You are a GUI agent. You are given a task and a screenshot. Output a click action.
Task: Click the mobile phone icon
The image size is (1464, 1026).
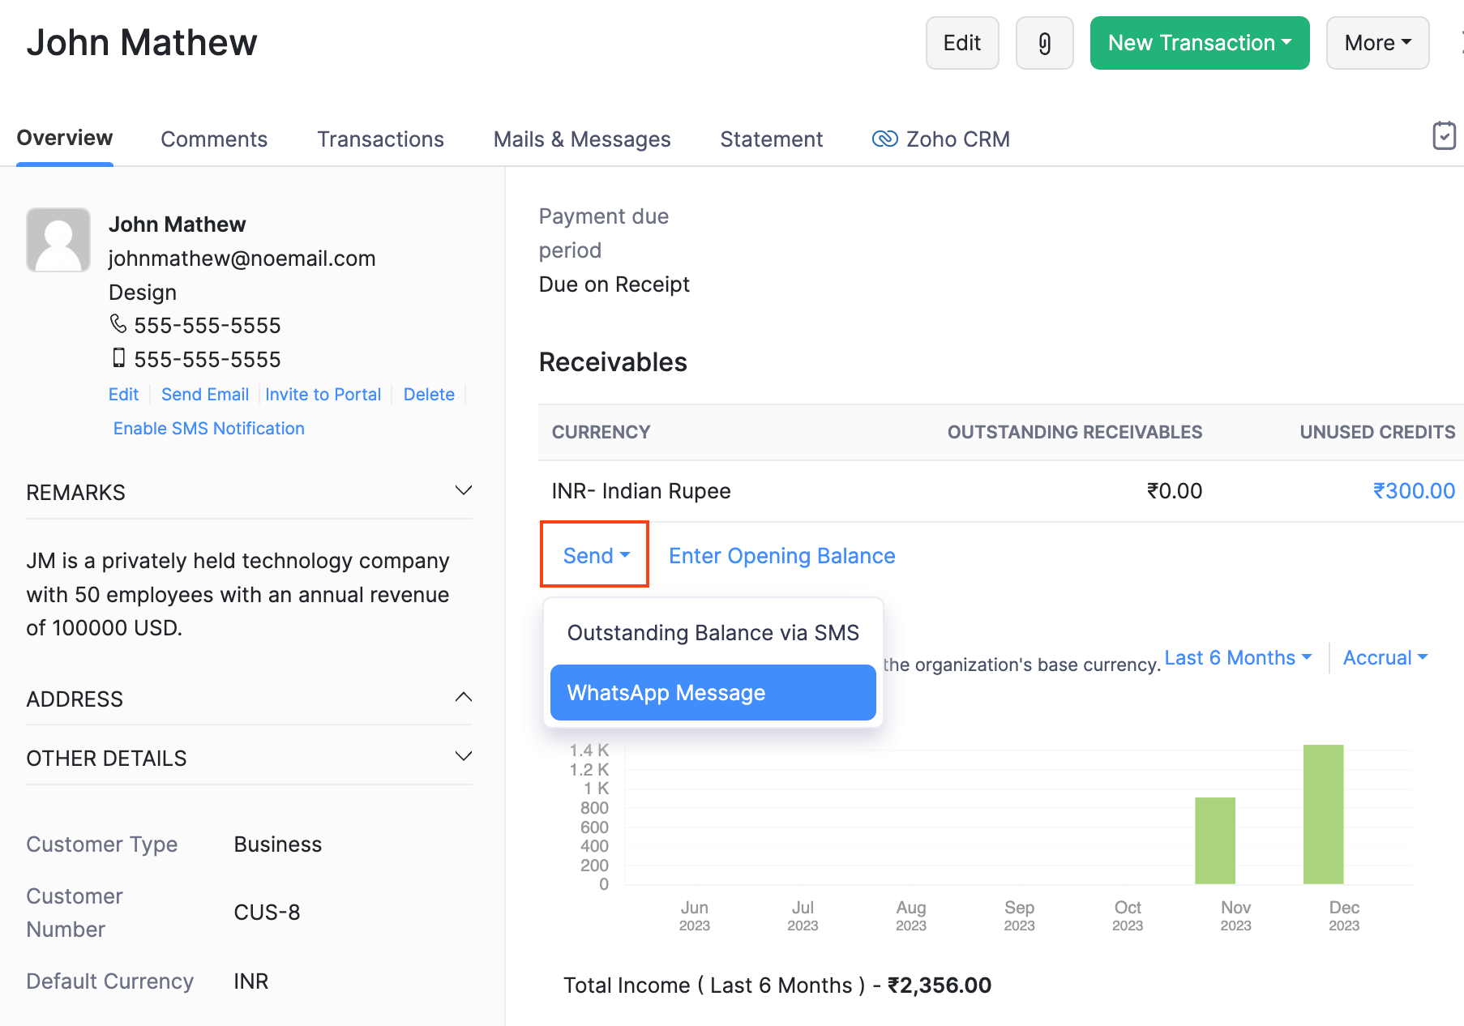pyautogui.click(x=119, y=357)
